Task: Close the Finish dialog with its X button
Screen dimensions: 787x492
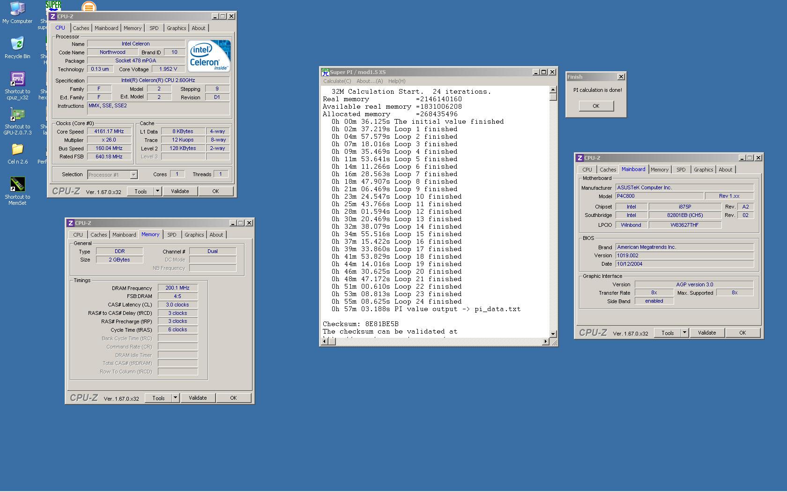Action: click(621, 77)
